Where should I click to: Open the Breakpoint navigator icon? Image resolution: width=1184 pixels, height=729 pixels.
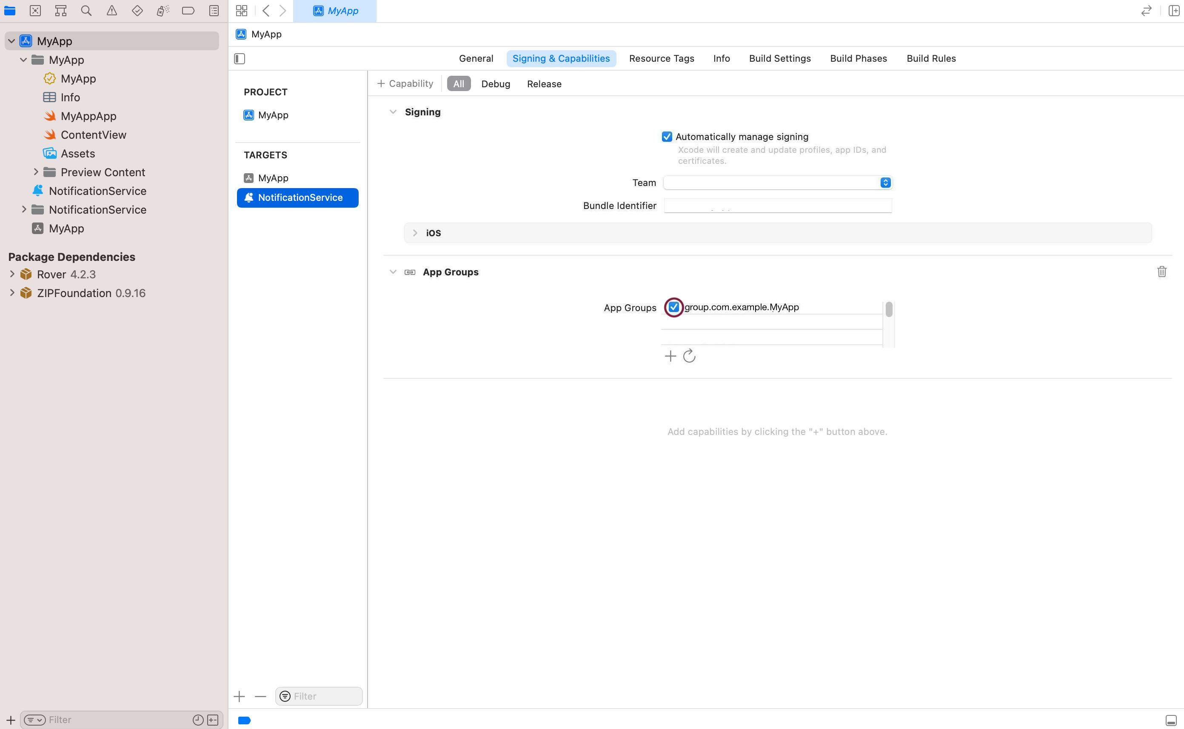[x=188, y=11]
